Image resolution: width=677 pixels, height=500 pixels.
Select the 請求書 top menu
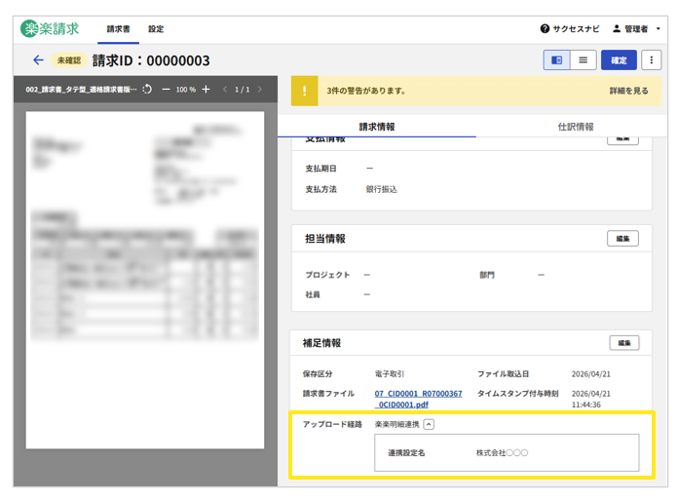pyautogui.click(x=118, y=29)
